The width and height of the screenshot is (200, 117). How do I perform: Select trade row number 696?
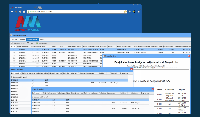[56, 58]
